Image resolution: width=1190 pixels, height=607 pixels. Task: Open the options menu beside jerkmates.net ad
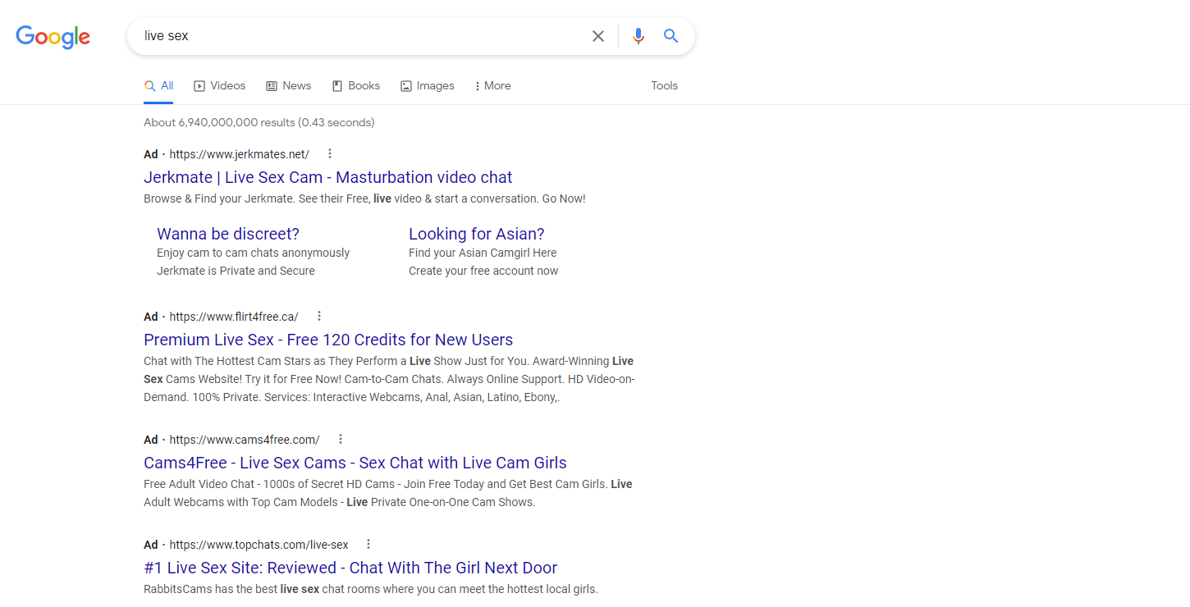point(330,153)
